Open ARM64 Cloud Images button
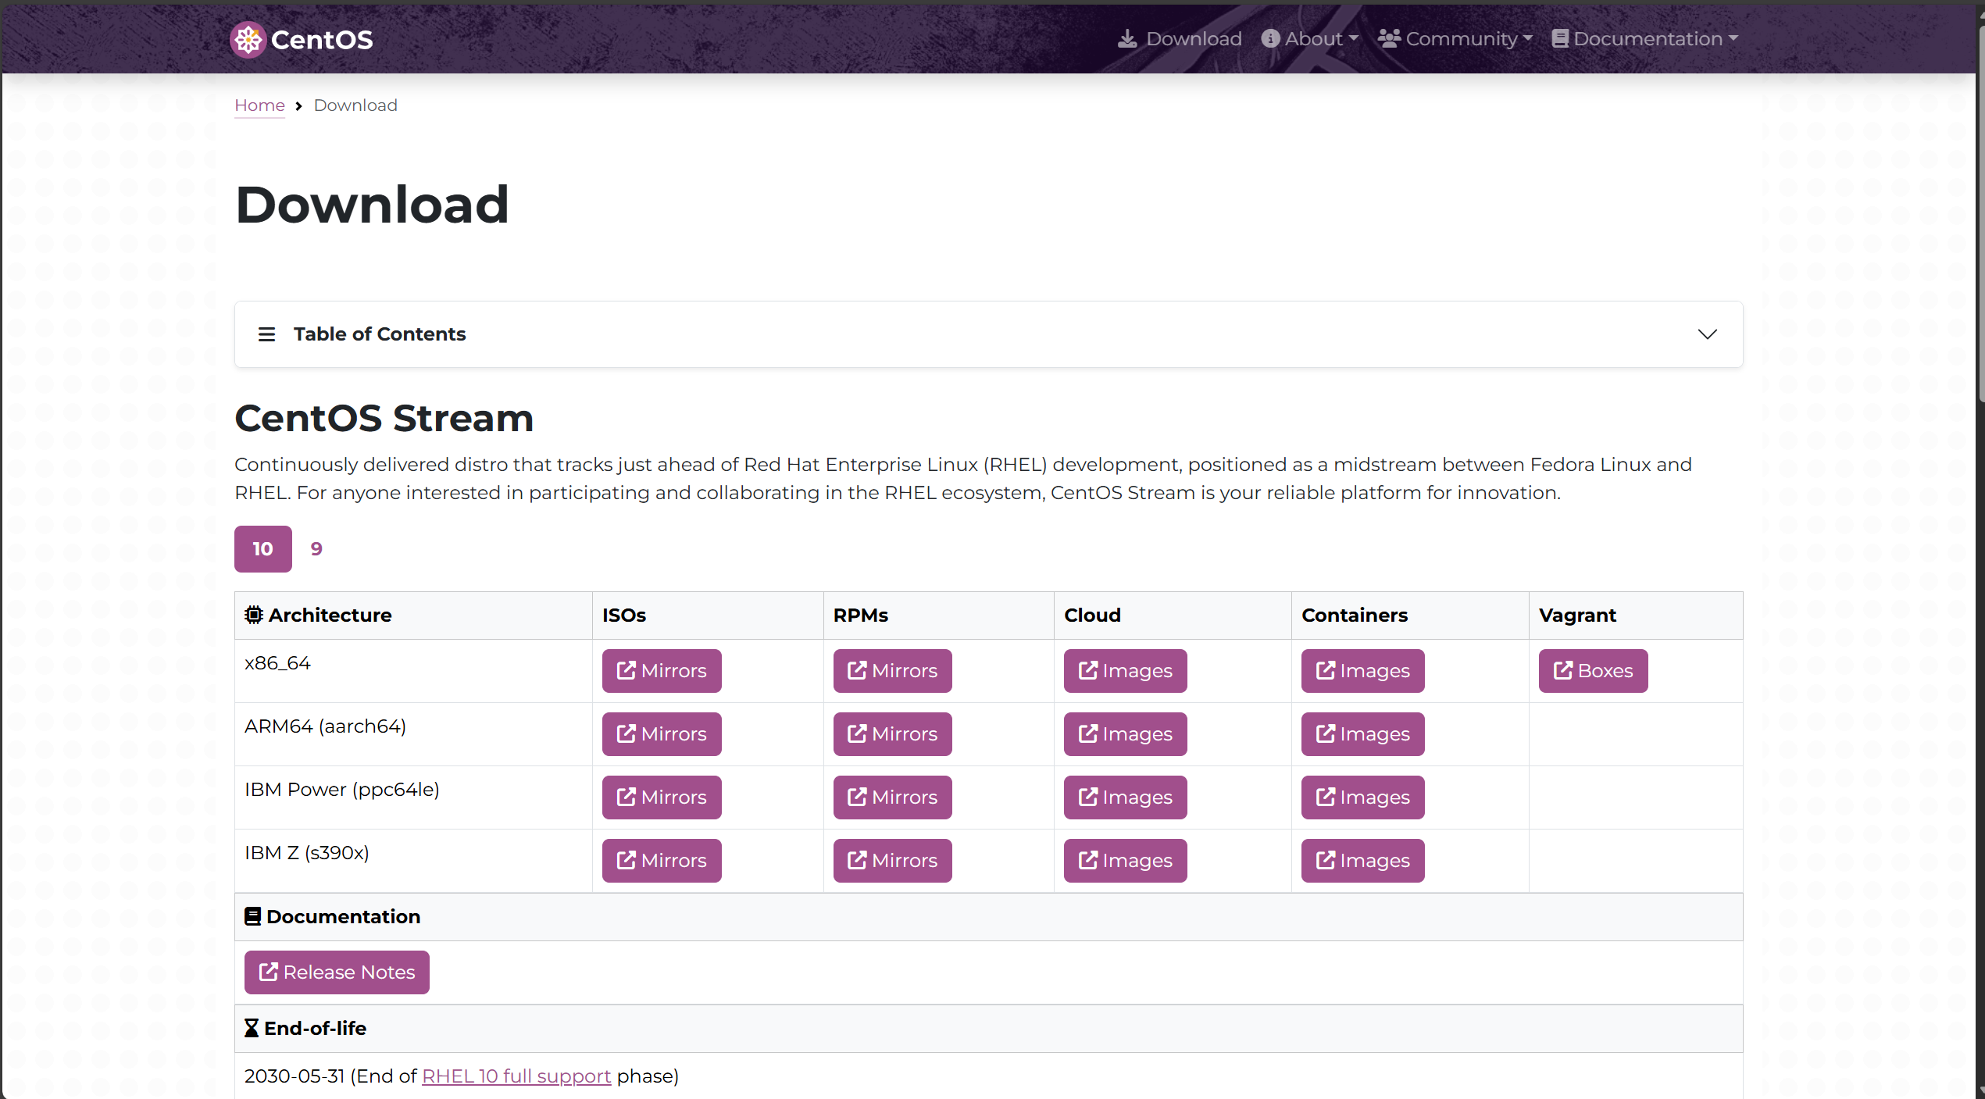Viewport: 1985px width, 1099px height. [x=1125, y=733]
